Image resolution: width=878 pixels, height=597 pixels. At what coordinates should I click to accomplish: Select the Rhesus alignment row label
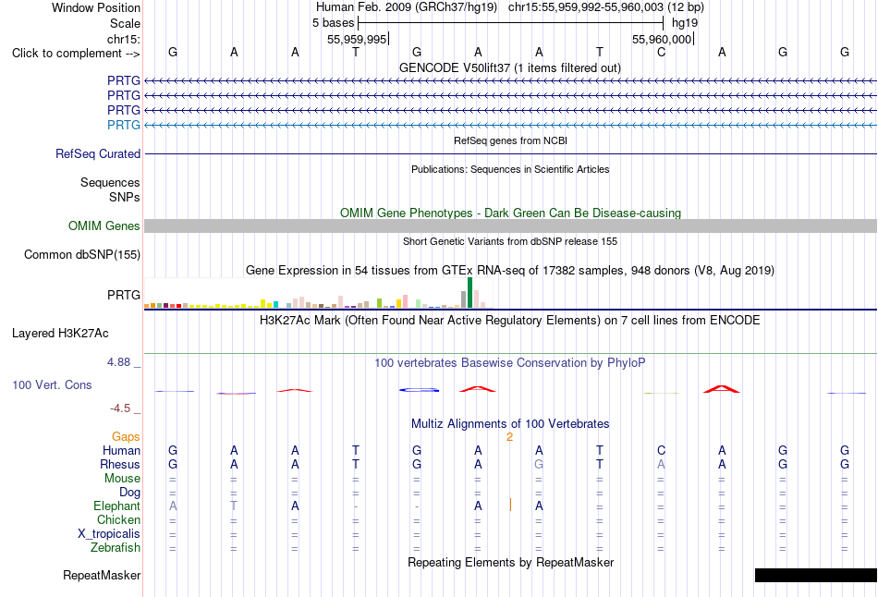click(x=120, y=464)
